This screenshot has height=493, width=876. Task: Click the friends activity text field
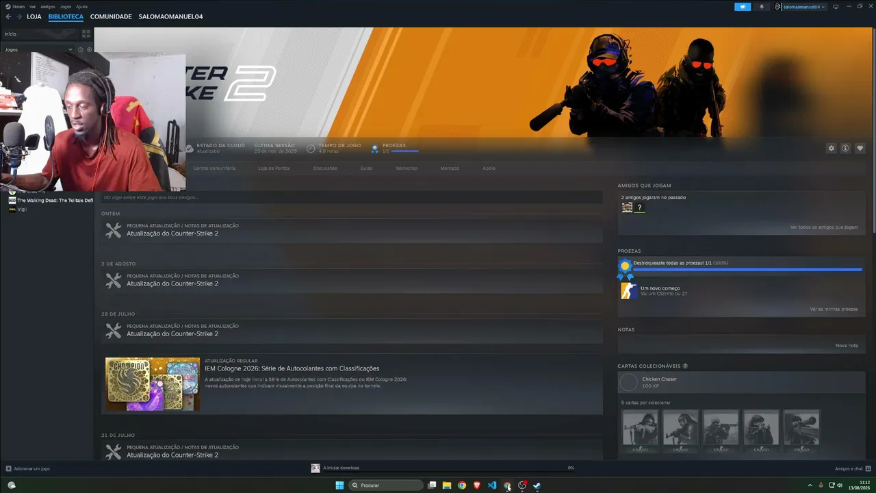352,197
